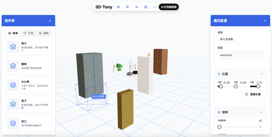Viewport: 272px width, 137px height.
Task: Select the brown wardrobe model
Action: pyautogui.click(x=160, y=62)
